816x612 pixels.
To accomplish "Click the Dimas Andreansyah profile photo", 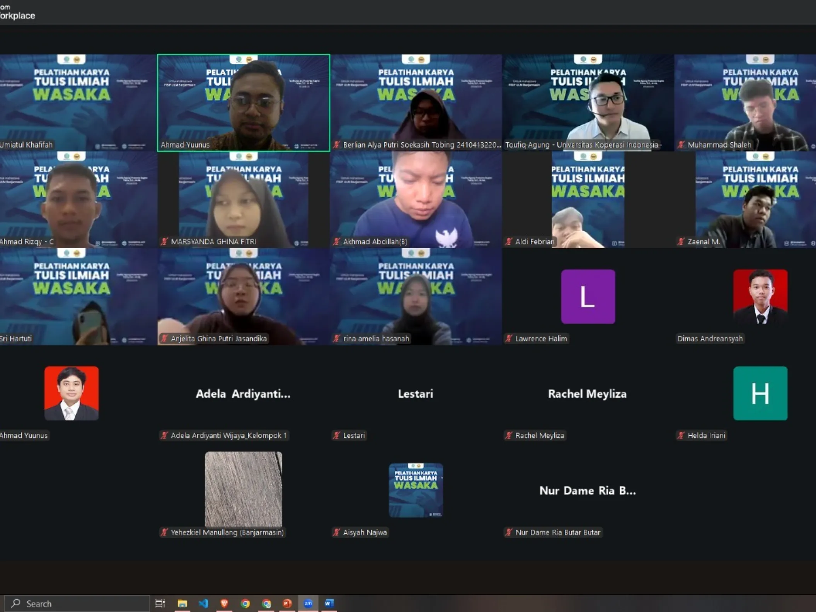I will [x=760, y=297].
